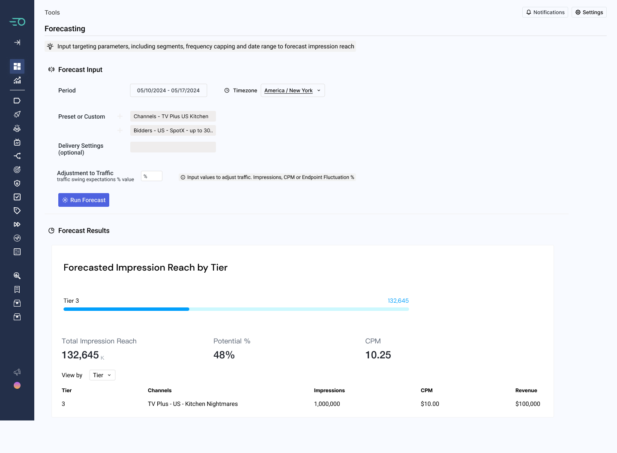Click the Tier 3 impression progress bar
The height and width of the screenshot is (453, 617).
click(x=236, y=309)
